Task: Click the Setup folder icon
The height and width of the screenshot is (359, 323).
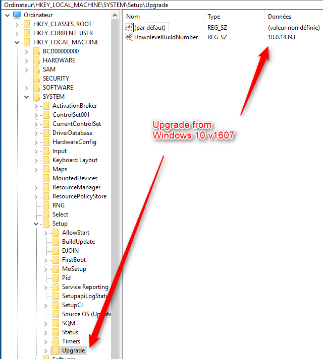Action: [x=46, y=224]
